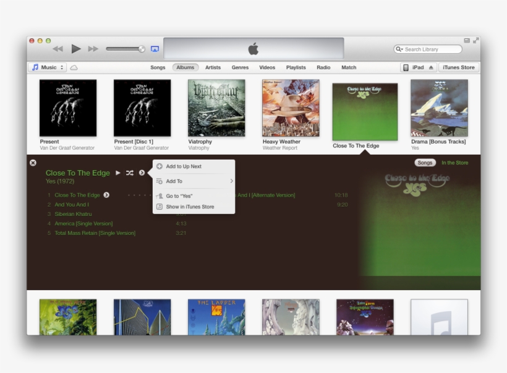Start playback with the main Play button
This screenshot has height=373, width=507.
[76, 49]
